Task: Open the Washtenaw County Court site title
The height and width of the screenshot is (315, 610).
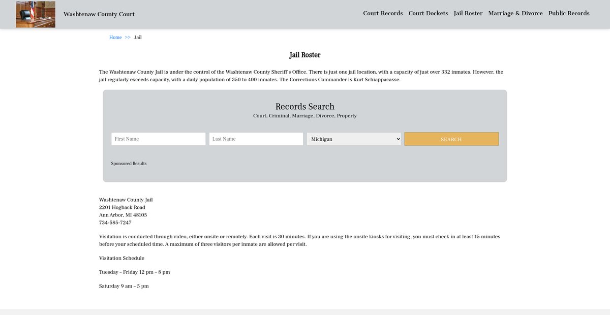Action: (99, 14)
